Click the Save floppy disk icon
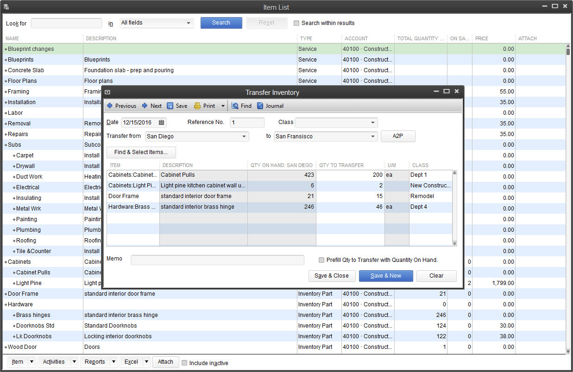 pos(170,105)
